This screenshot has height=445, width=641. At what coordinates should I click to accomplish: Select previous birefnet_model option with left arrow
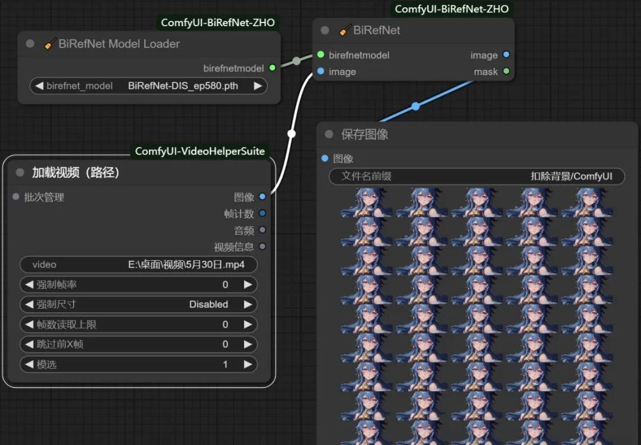point(39,86)
